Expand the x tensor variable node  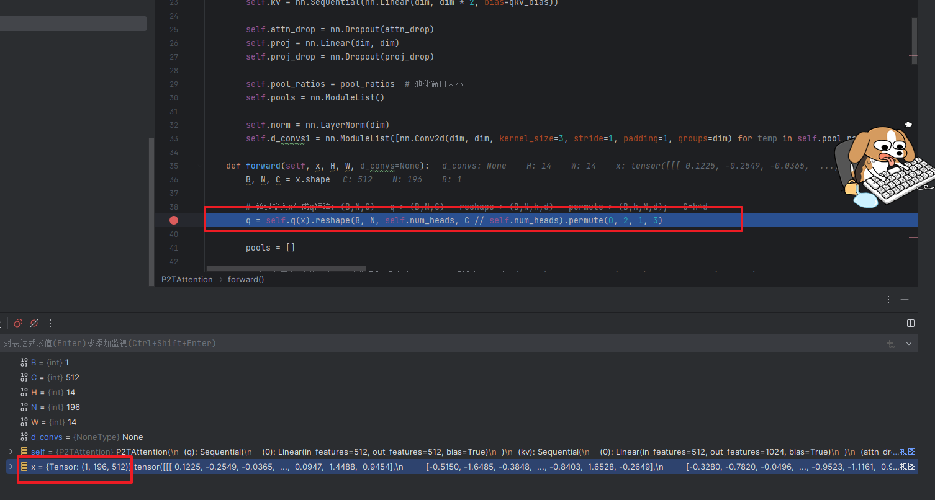coord(11,467)
